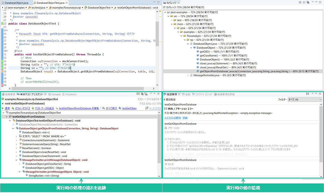Collapse the jtest-examples coverage root node
This screenshot has width=324, height=193.
point(165,12)
